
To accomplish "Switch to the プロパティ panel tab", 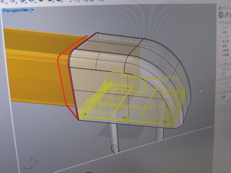I will [225, 8].
